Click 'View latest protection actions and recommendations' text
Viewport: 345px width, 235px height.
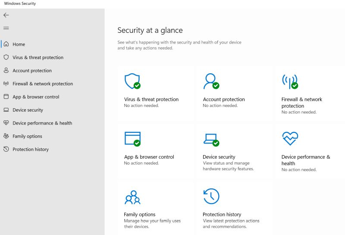[x=231, y=223]
